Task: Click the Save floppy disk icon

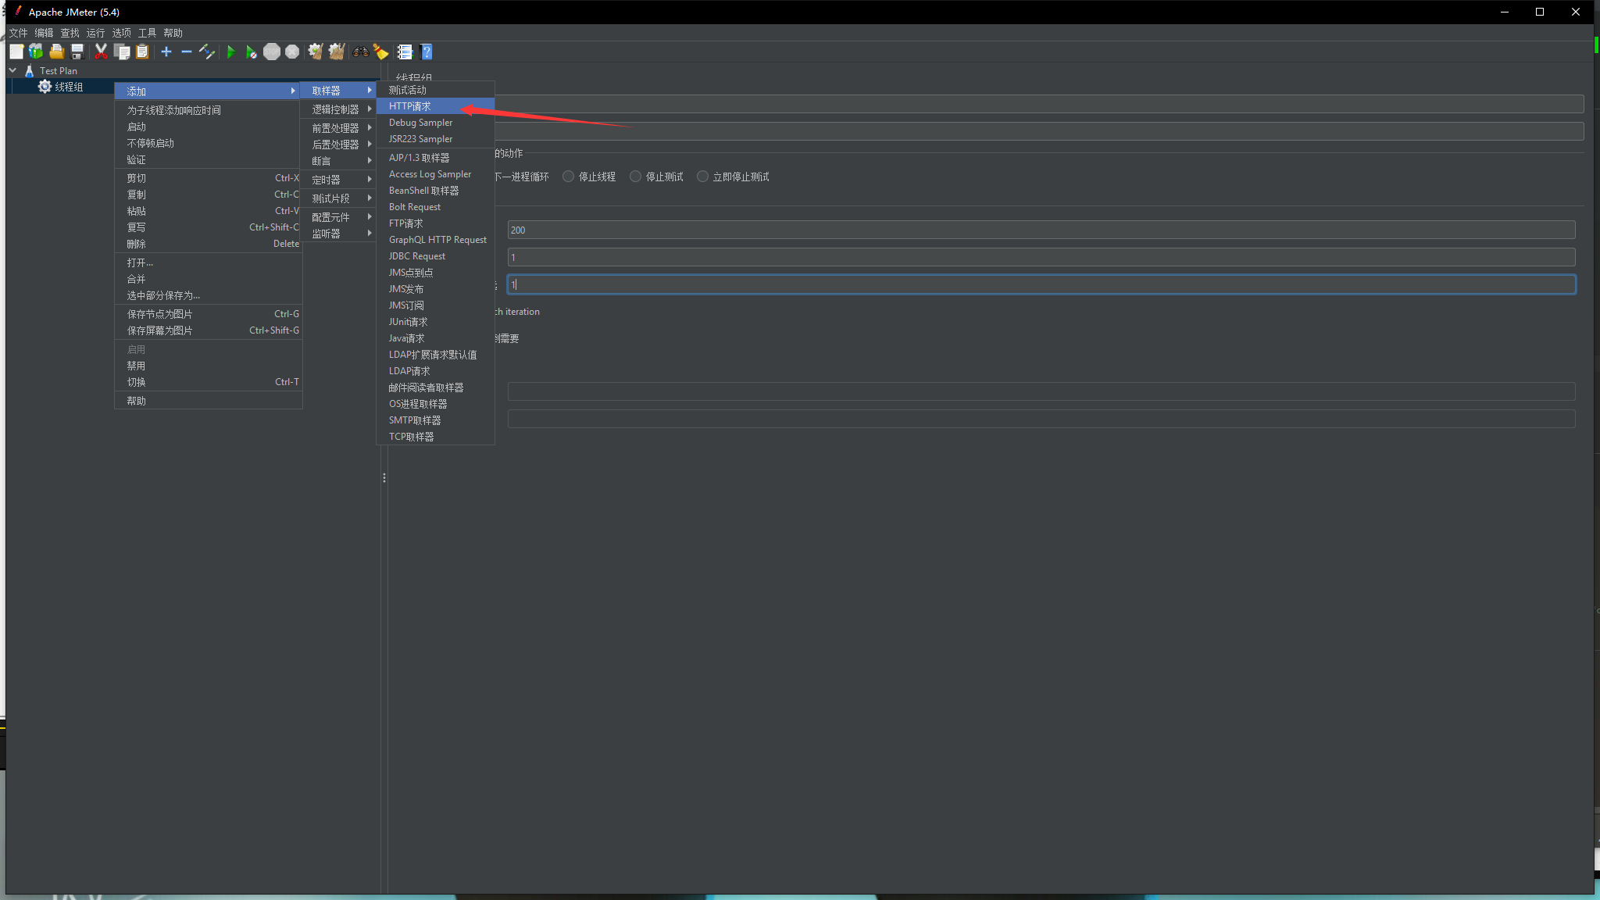Action: (77, 52)
